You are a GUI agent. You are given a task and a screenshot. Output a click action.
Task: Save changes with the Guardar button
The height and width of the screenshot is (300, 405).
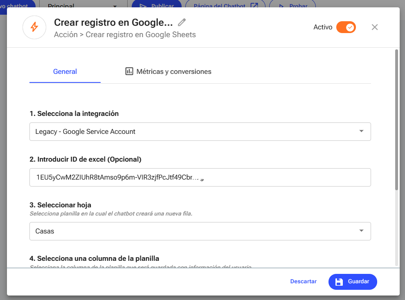click(x=353, y=282)
